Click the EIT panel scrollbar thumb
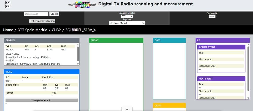Viewport: 253px width, 111px height. click(x=248, y=69)
